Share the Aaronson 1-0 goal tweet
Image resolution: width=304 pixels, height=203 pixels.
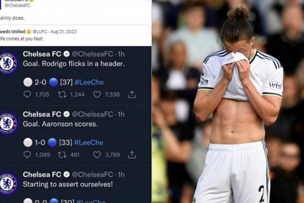[132, 155]
